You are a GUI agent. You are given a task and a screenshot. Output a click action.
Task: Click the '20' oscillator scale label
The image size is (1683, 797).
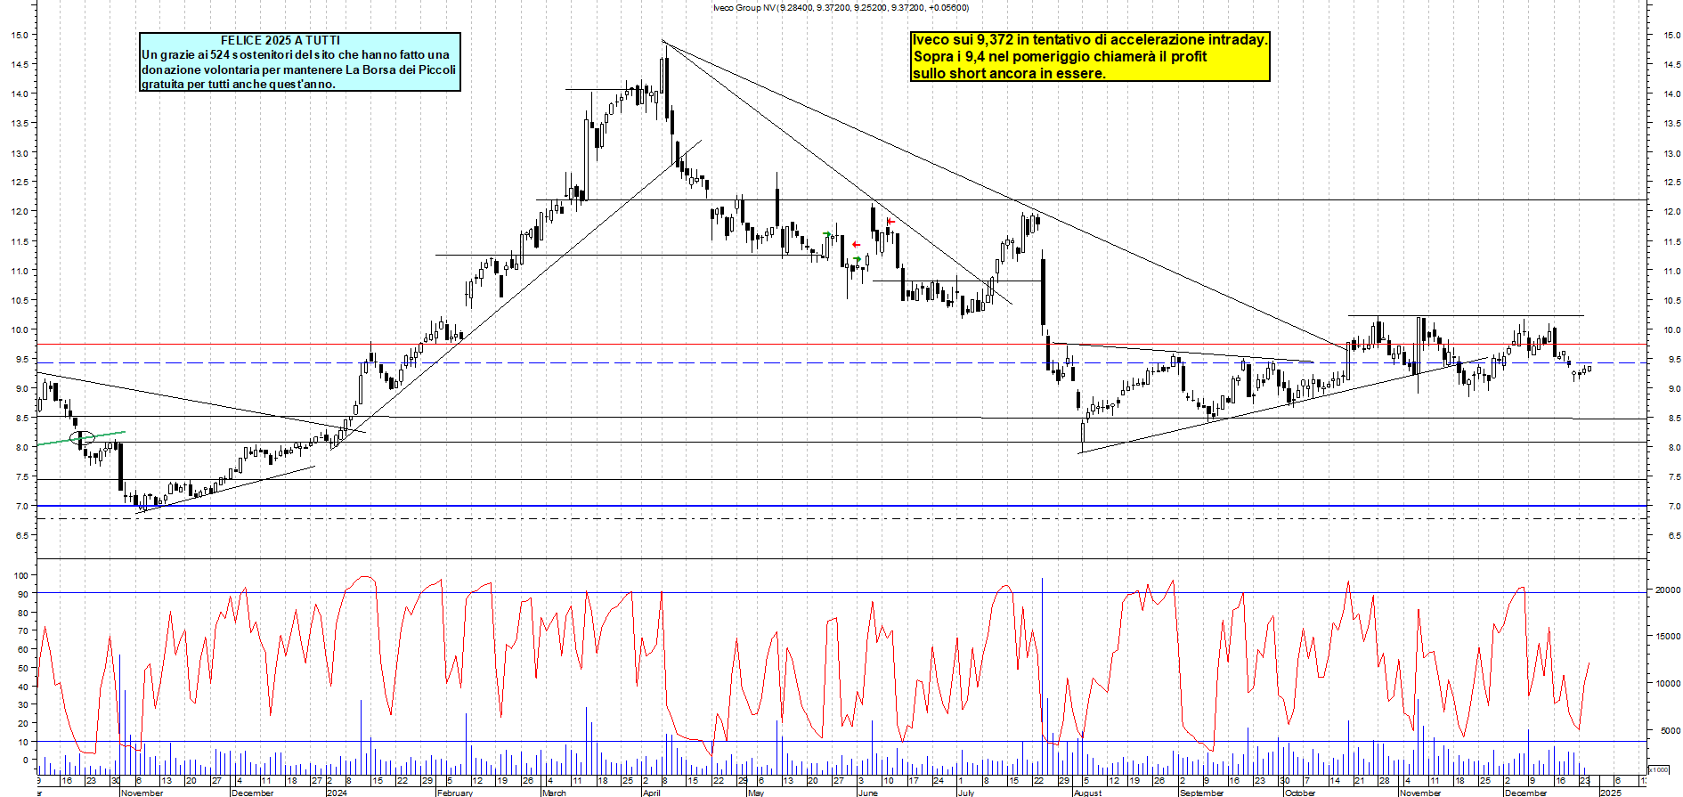coord(22,723)
